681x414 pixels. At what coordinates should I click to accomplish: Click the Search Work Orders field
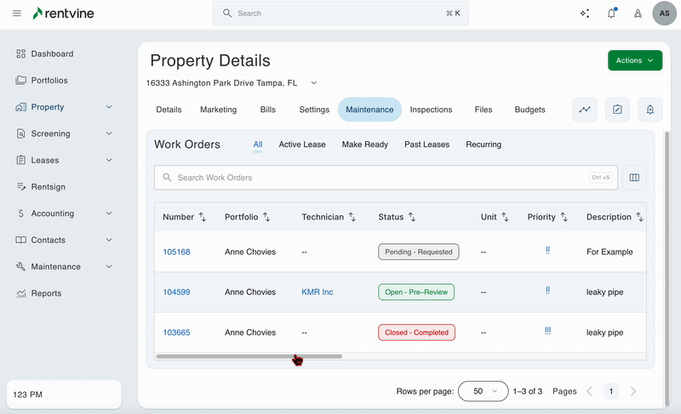(x=375, y=178)
